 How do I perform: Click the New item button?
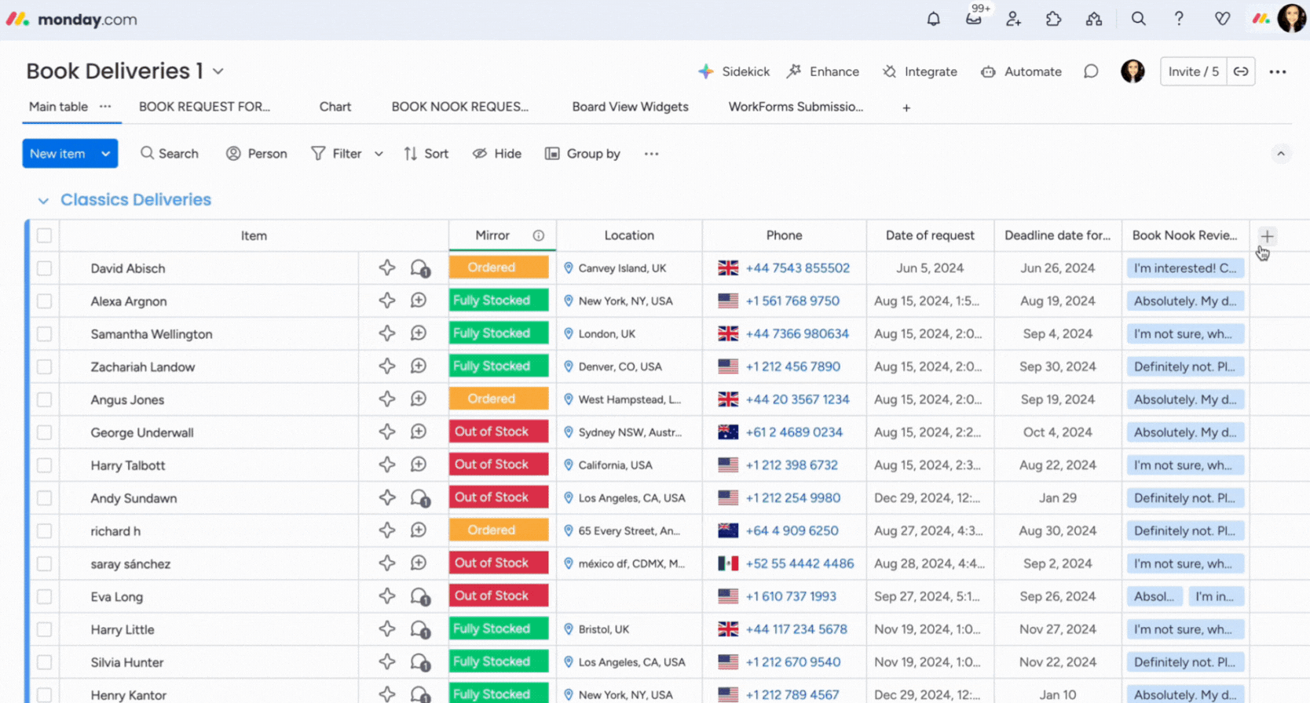pyautogui.click(x=58, y=154)
